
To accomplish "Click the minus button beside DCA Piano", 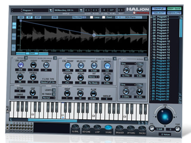I will [120, 17].
